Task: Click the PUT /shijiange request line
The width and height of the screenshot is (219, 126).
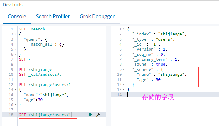Action: coord(35,69)
